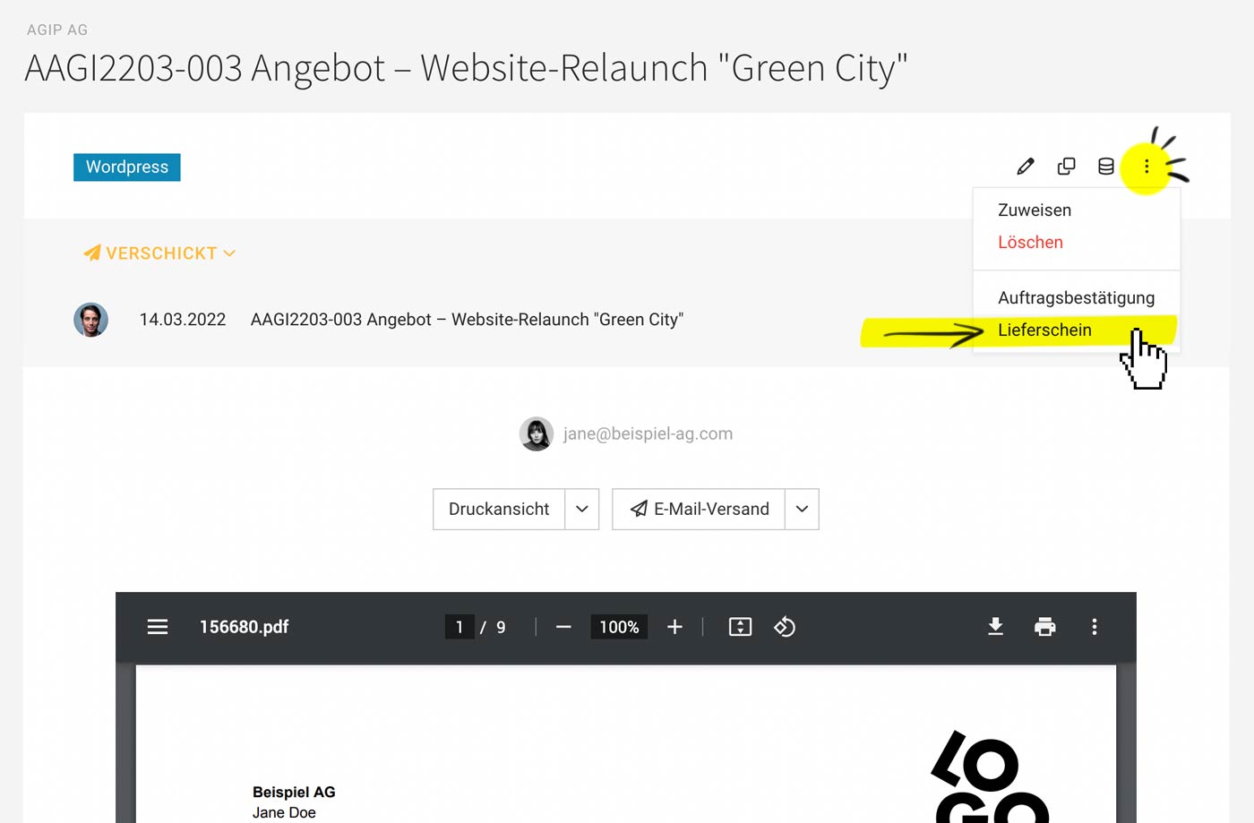The image size is (1254, 823).
Task: Print the PDF document
Action: pyautogui.click(x=1045, y=627)
